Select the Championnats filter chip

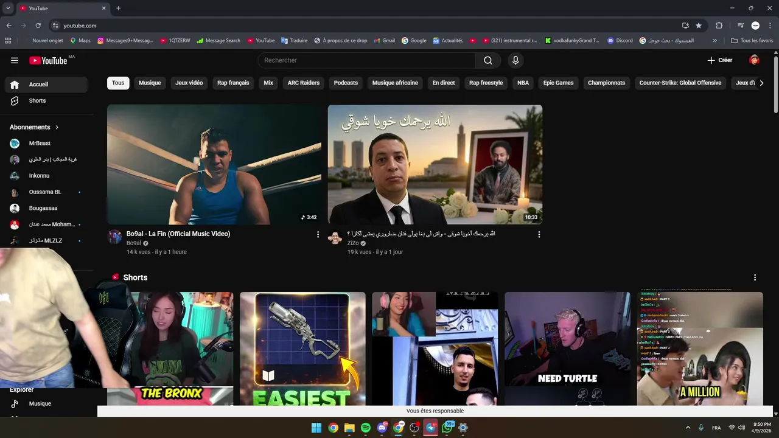point(606,83)
